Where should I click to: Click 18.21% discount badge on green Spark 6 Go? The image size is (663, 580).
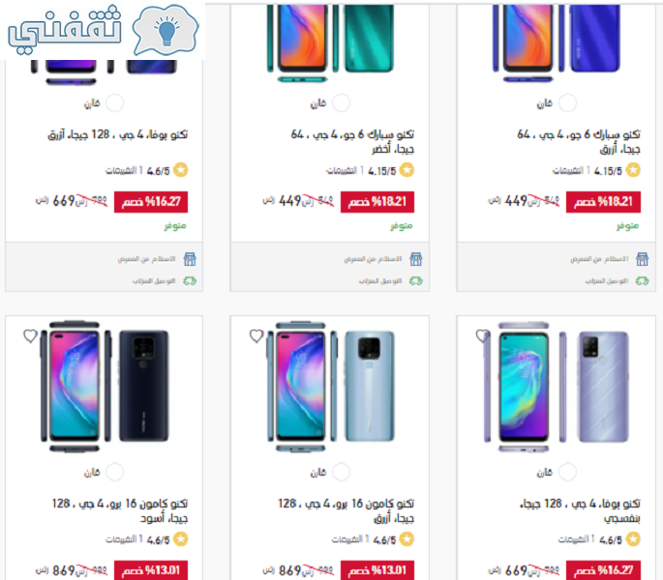pyautogui.click(x=377, y=202)
